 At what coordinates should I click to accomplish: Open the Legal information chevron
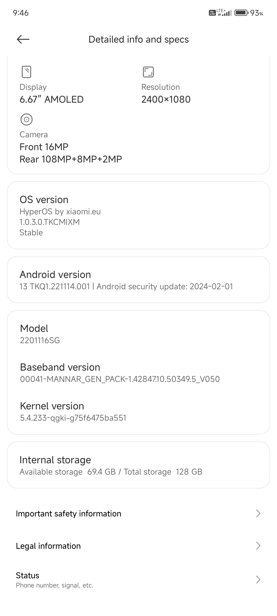click(258, 546)
